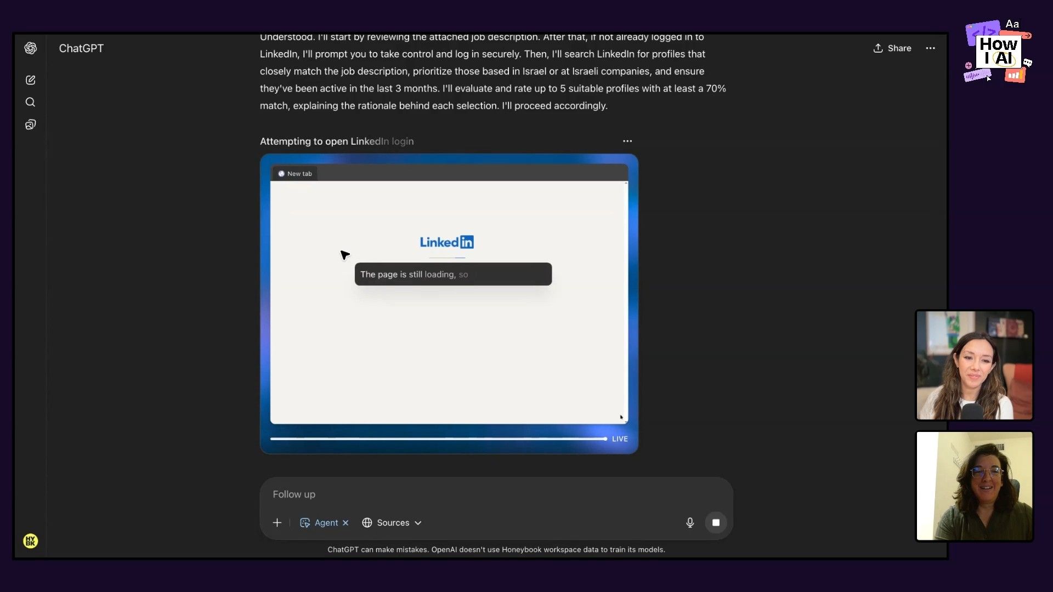Open the ChatGPT model selector title
Viewport: 1053px width, 592px height.
81,48
